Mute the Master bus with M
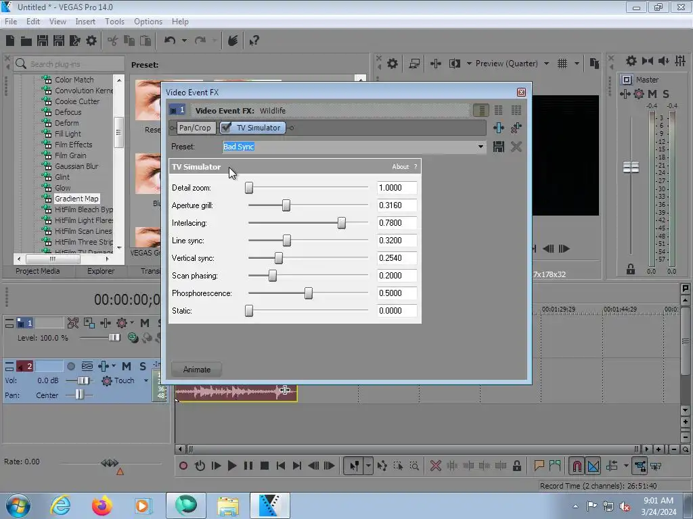The height and width of the screenshot is (519, 693). point(652,94)
